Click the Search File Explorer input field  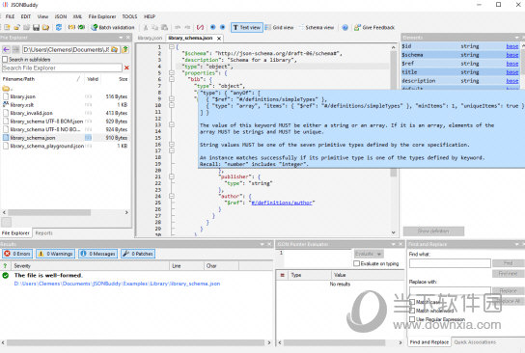[x=62, y=68]
